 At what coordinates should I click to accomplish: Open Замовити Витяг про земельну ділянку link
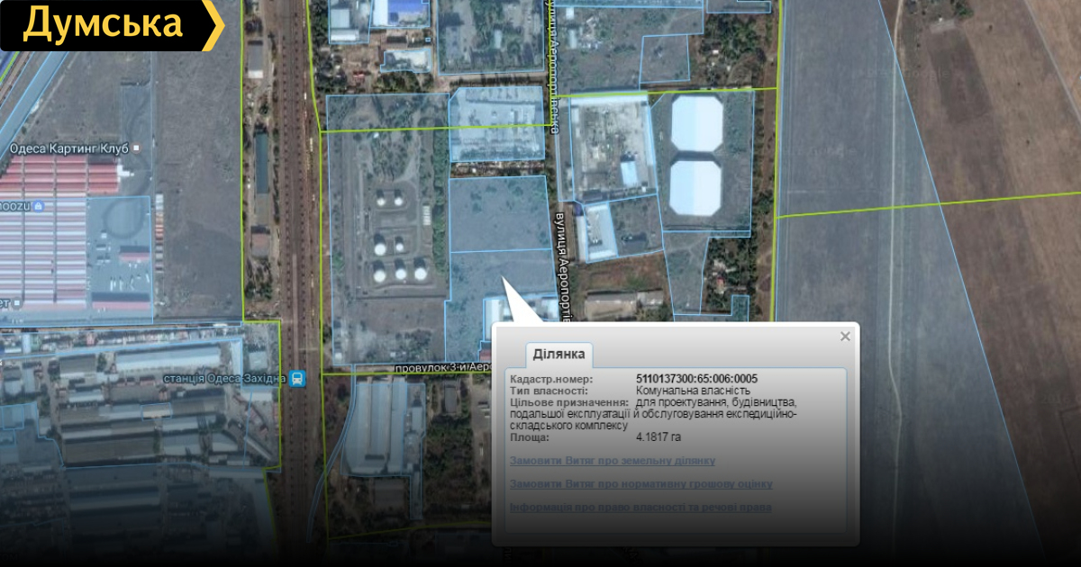tap(613, 461)
